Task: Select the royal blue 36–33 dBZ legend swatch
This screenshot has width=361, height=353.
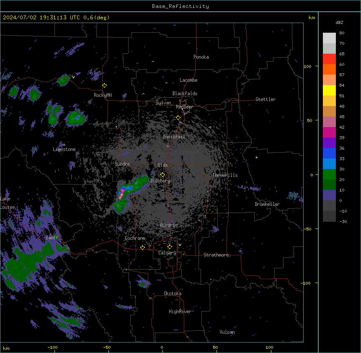Action: click(329, 153)
